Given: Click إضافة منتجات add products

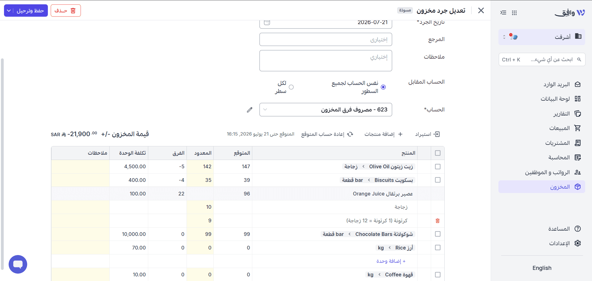Looking at the screenshot, I should (x=383, y=134).
